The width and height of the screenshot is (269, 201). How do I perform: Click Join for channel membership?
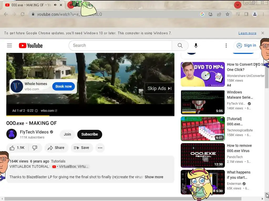[x=67, y=134]
